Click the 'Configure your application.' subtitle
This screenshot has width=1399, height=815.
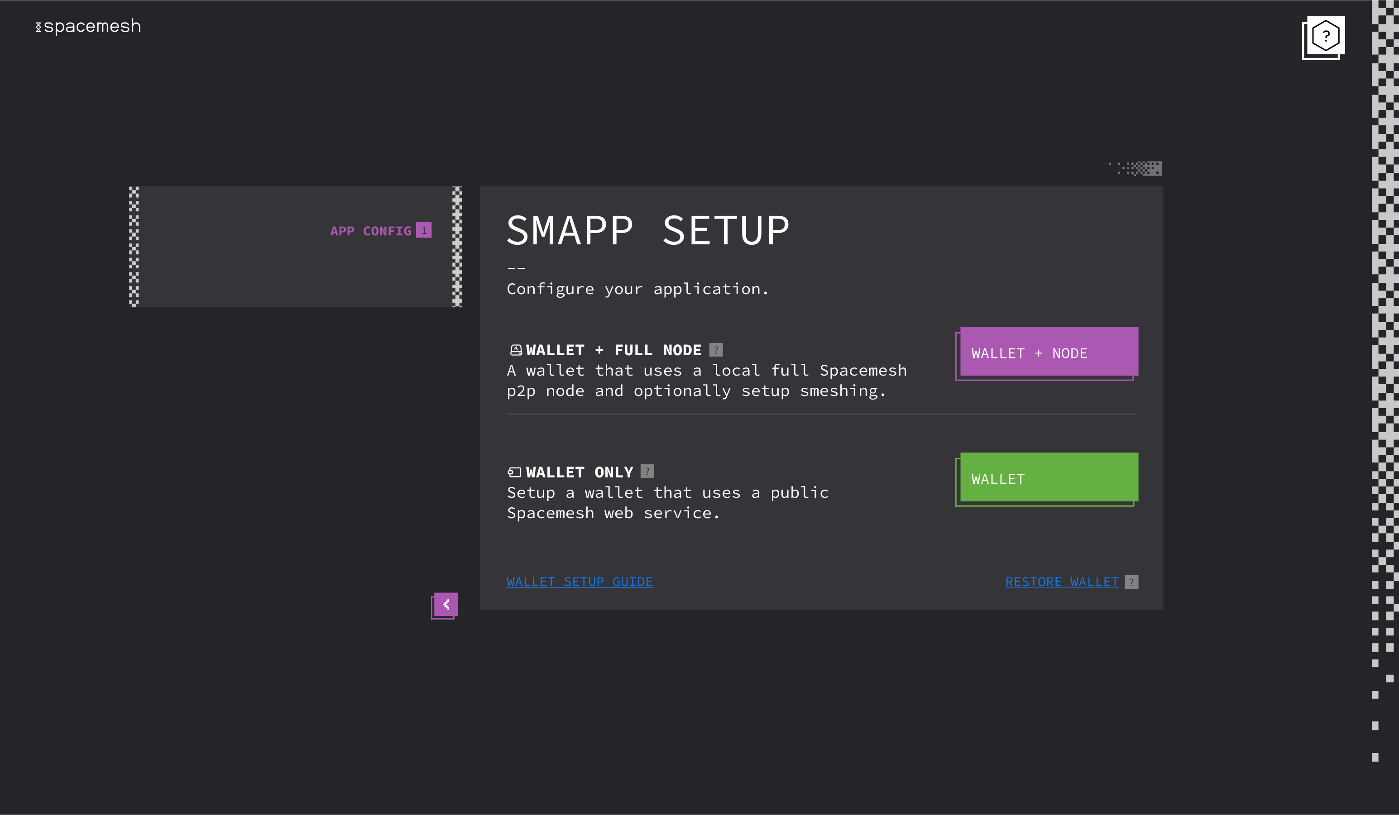(x=637, y=289)
